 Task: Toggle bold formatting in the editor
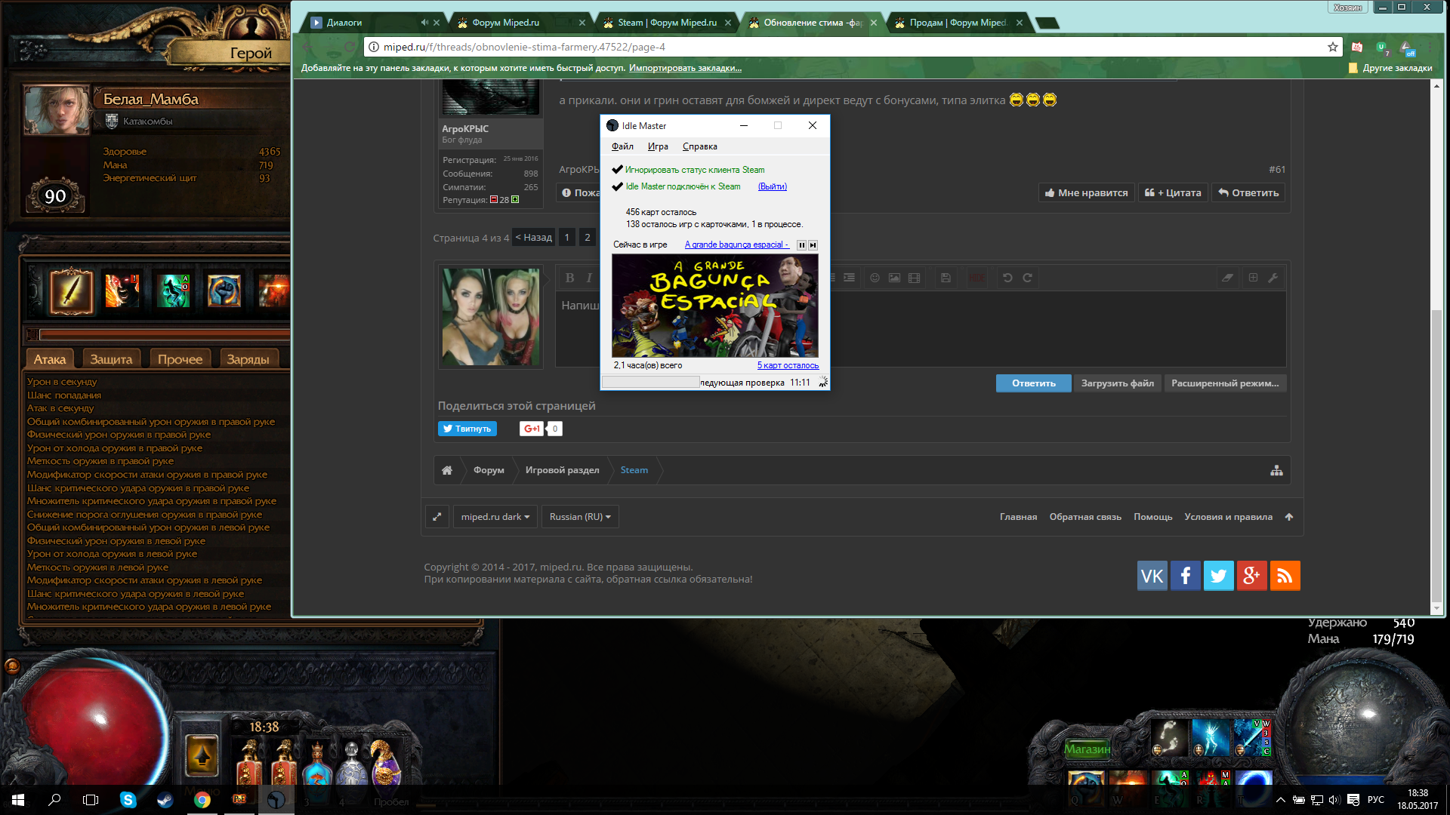570,278
